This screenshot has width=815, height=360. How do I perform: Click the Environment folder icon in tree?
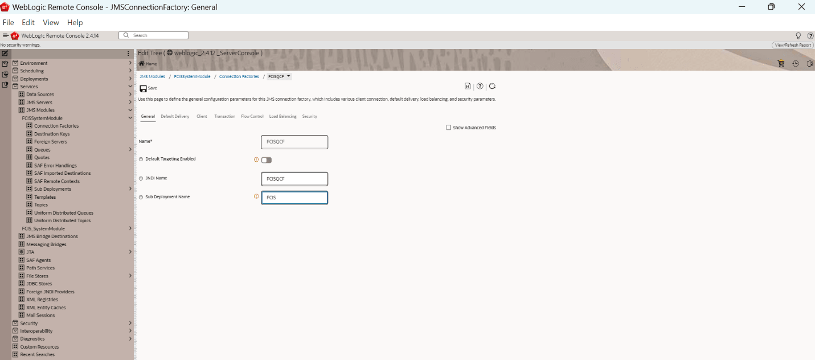15,63
